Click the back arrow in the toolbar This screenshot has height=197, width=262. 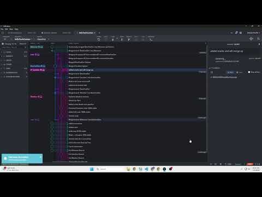pyautogui.click(x=5, y=39)
